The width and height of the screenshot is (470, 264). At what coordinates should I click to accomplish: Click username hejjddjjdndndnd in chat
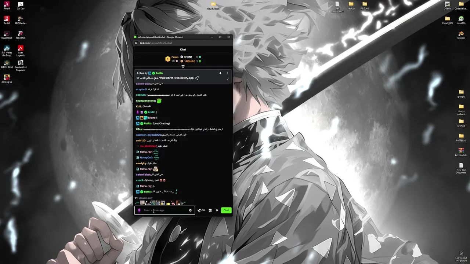pyautogui.click(x=146, y=101)
